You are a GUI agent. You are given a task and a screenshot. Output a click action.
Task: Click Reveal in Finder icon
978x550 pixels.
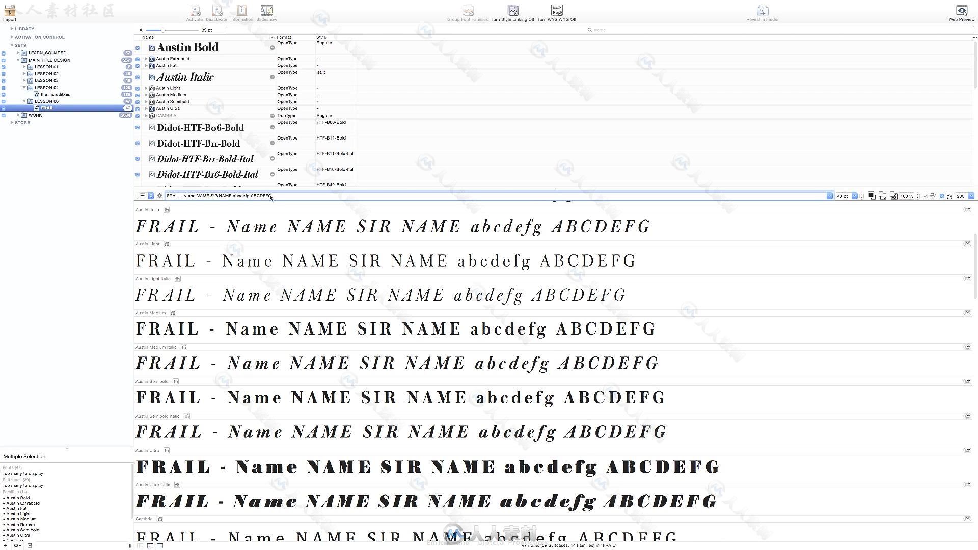(763, 11)
